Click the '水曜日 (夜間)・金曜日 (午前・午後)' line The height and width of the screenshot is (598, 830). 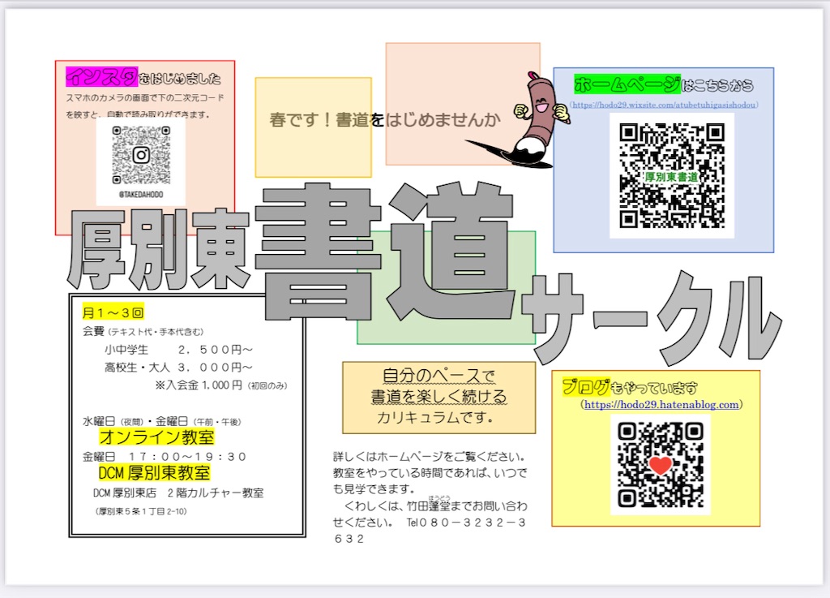tap(162, 421)
